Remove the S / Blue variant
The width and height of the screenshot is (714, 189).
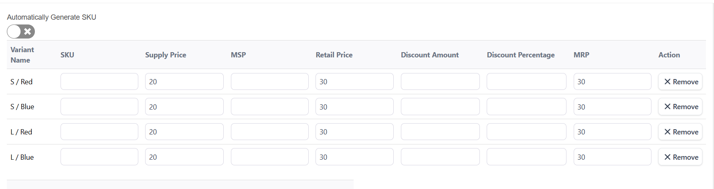coord(680,107)
